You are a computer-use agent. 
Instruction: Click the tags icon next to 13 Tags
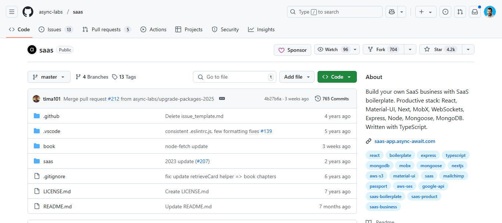click(x=115, y=77)
